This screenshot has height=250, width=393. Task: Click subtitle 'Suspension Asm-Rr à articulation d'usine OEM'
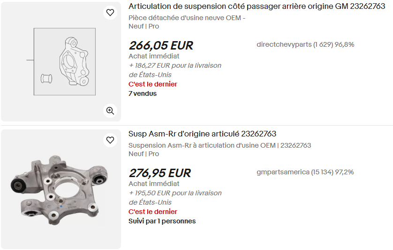219,145
